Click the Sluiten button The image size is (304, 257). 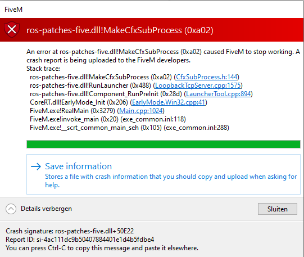coord(277,209)
